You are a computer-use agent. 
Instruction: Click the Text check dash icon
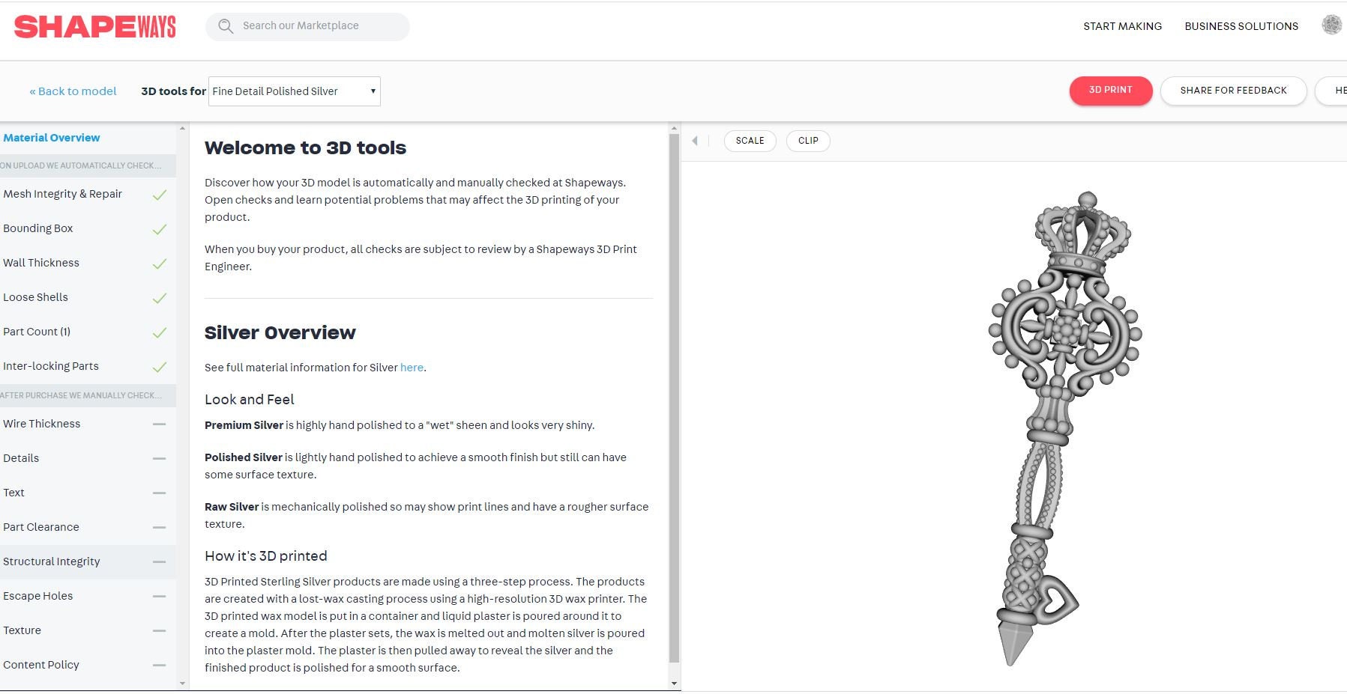pos(159,493)
